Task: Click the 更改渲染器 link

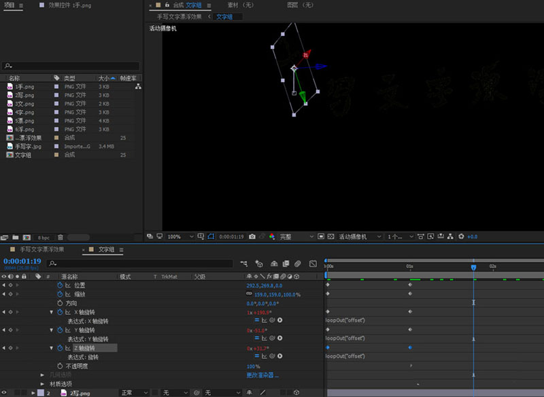Action: click(x=262, y=375)
